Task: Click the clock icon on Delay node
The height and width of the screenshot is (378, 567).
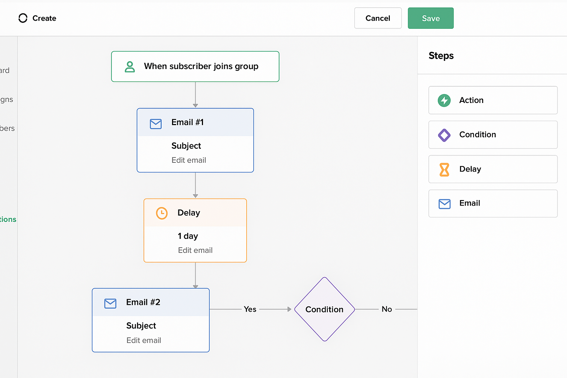Action: [x=162, y=213]
